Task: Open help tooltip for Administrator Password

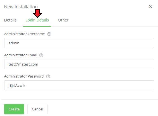Action: (x=48, y=76)
